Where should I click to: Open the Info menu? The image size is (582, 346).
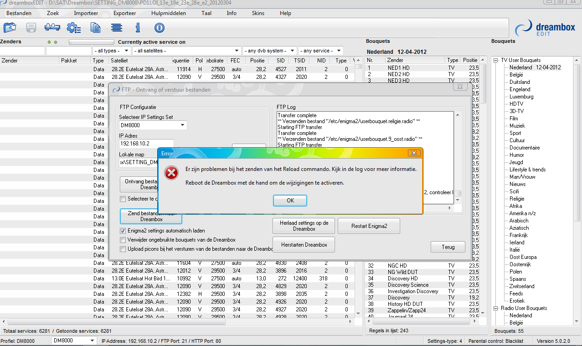(x=232, y=13)
